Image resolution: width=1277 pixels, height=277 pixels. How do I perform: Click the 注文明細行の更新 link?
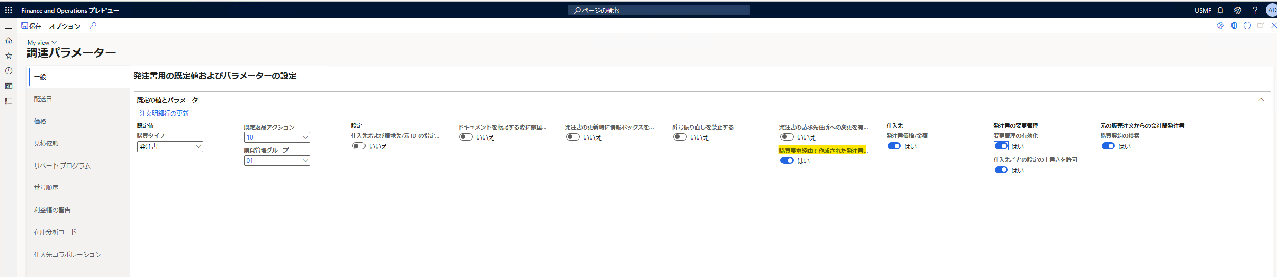[164, 113]
